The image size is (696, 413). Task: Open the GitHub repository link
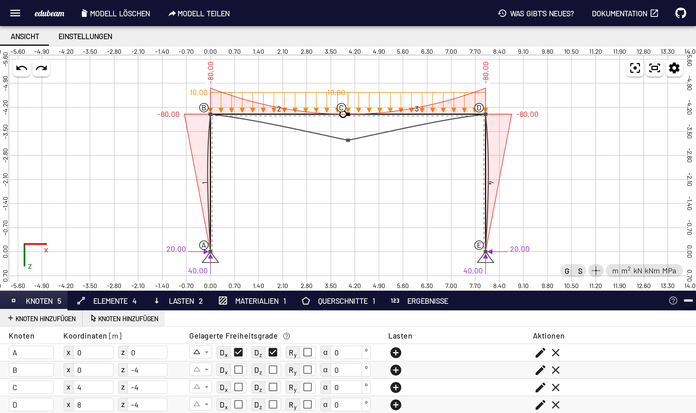pos(681,13)
